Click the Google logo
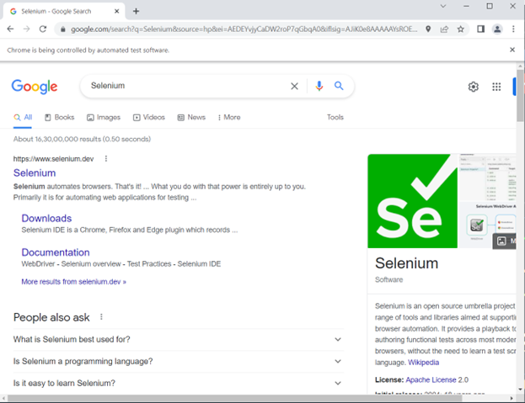This screenshot has width=525, height=403. [35, 87]
